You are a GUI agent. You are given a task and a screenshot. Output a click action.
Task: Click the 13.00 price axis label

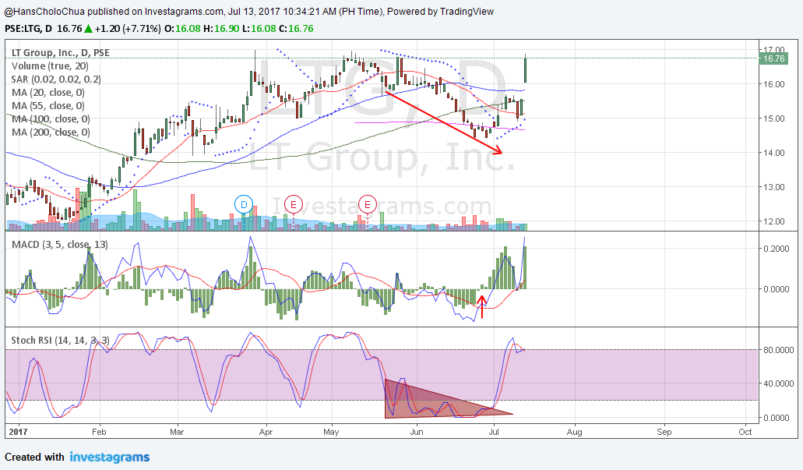click(774, 187)
